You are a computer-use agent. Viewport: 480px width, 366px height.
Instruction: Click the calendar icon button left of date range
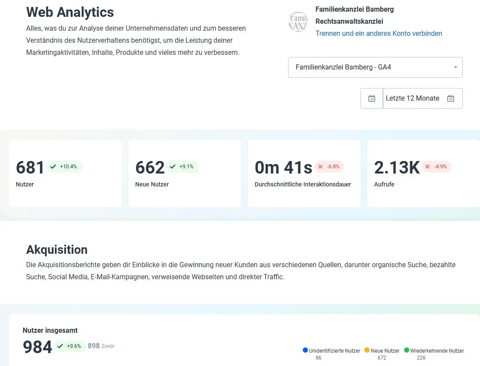(x=371, y=98)
